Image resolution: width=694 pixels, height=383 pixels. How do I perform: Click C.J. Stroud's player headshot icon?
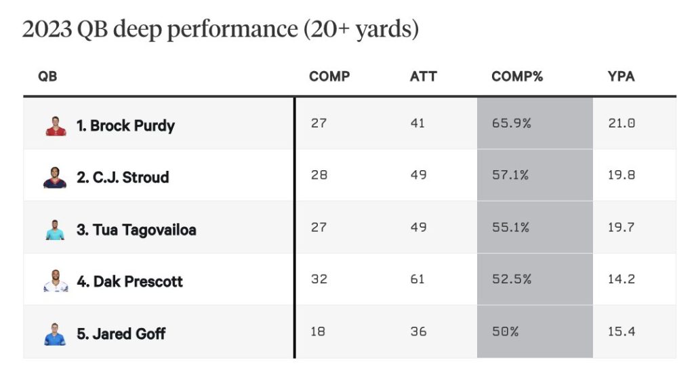coord(56,178)
